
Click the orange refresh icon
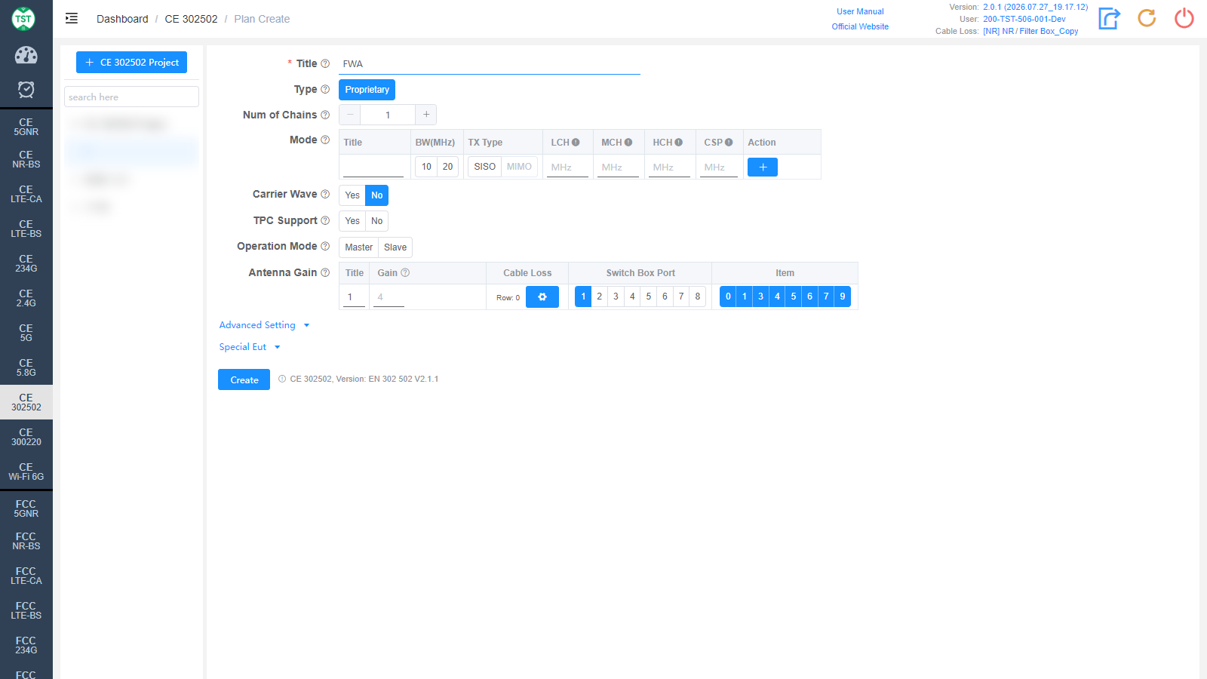pyautogui.click(x=1147, y=18)
